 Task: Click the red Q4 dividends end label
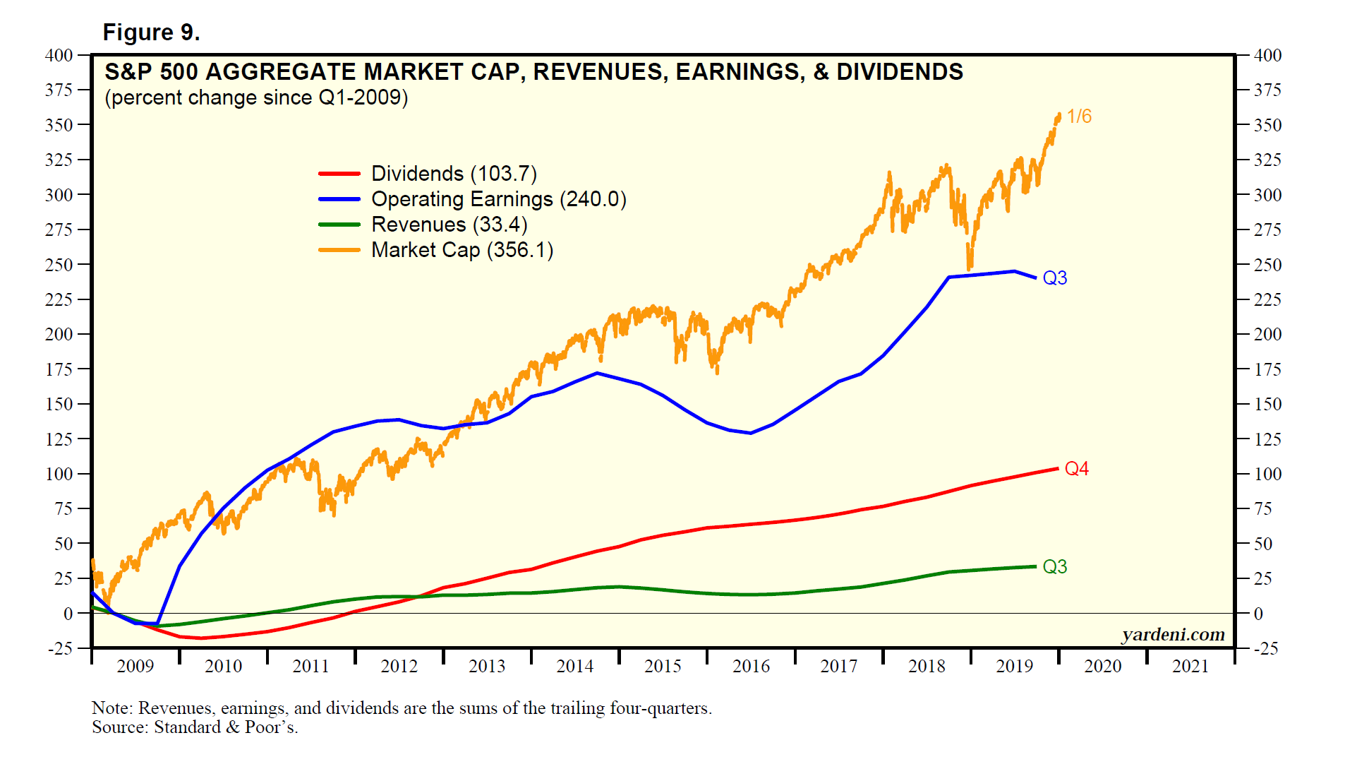click(1076, 469)
